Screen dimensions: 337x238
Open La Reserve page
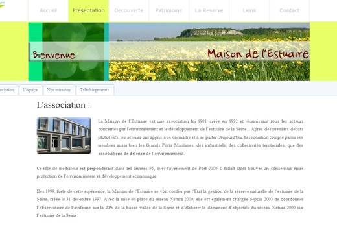pyautogui.click(x=209, y=10)
